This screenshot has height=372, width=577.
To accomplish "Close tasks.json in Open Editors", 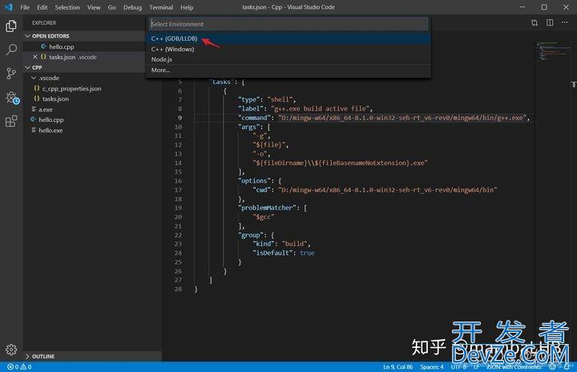I will pyautogui.click(x=35, y=57).
